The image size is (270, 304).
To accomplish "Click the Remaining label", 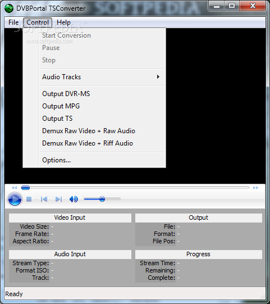I will pyautogui.click(x=160, y=270).
